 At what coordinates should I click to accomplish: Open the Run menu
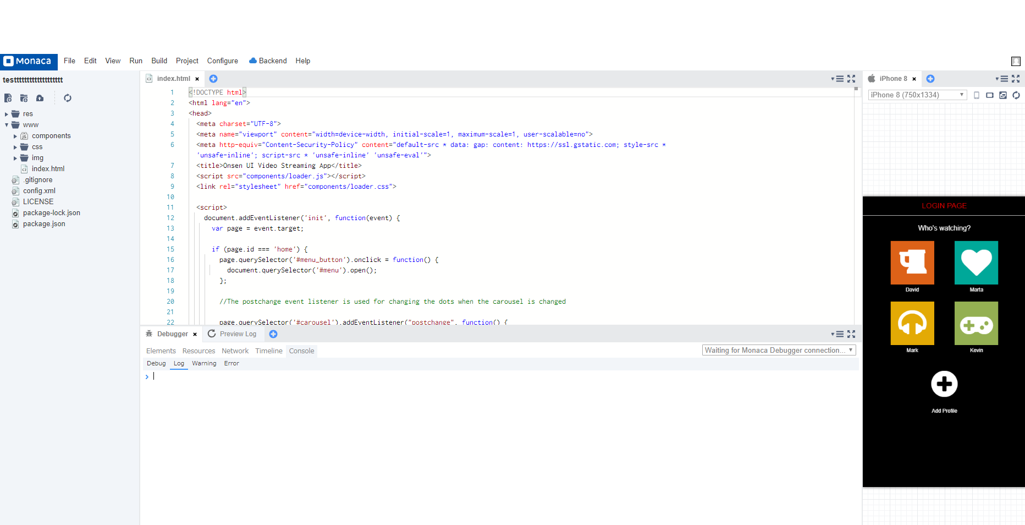click(x=136, y=61)
